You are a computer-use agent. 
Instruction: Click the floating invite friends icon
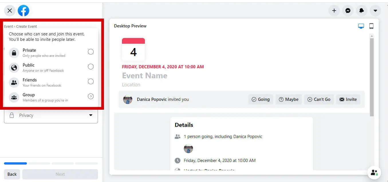[x=374, y=173]
